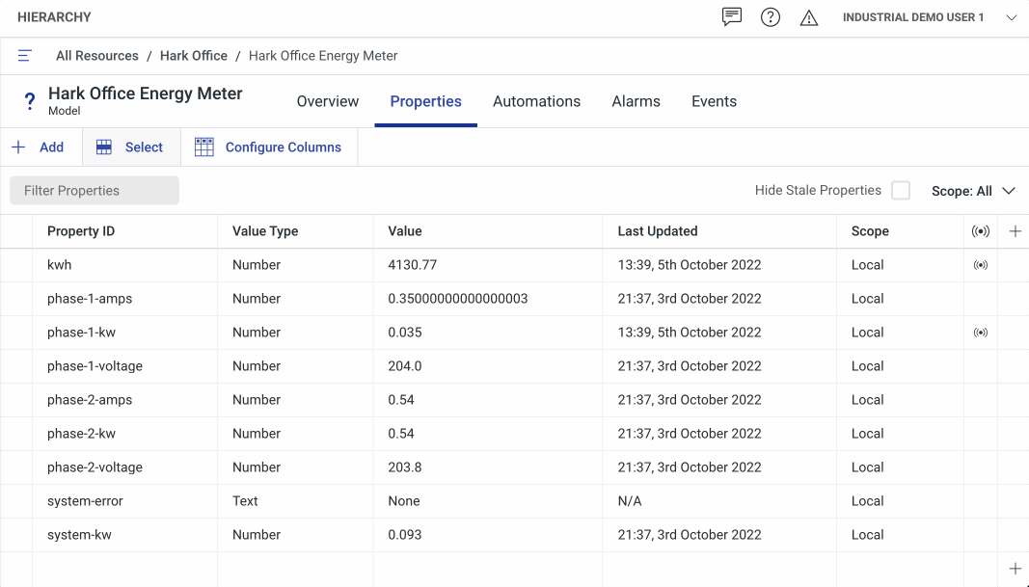Click the N/A last updated cell
This screenshot has width=1029, height=587.
(630, 501)
